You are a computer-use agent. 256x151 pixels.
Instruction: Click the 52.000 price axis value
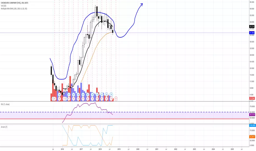tap(252, 15)
